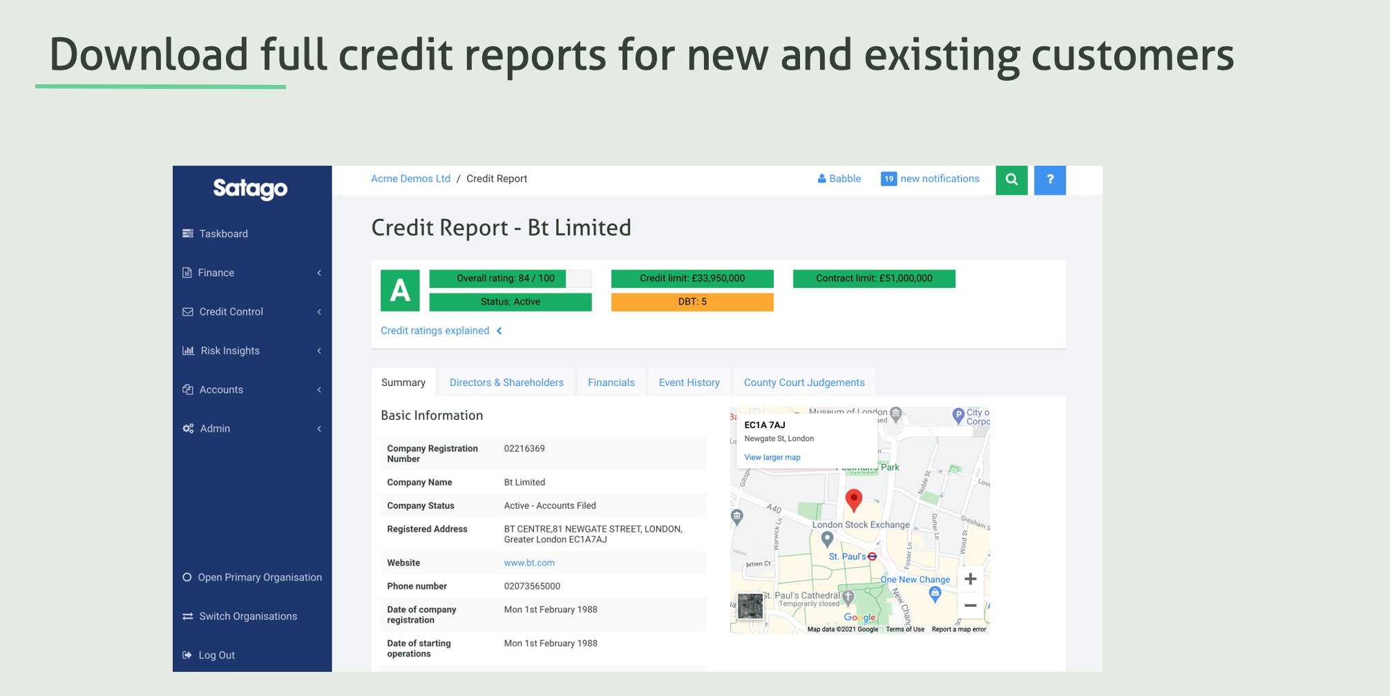Switch map to satellite thumbnail
Image resolution: width=1390 pixels, height=696 pixels.
tap(750, 606)
